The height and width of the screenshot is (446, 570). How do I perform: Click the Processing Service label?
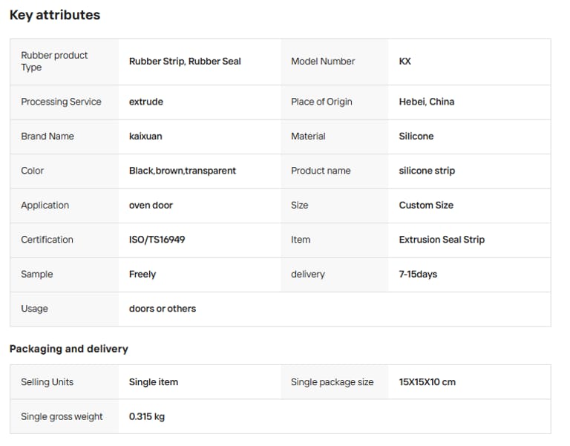tap(61, 102)
